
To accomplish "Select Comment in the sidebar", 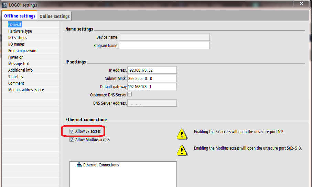I will (16, 83).
